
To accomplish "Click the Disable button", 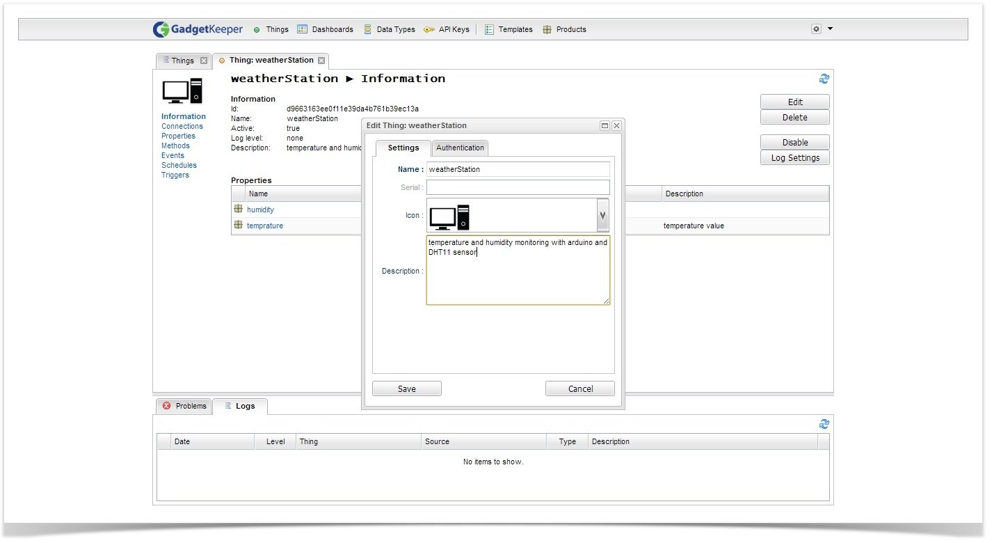I will point(795,142).
